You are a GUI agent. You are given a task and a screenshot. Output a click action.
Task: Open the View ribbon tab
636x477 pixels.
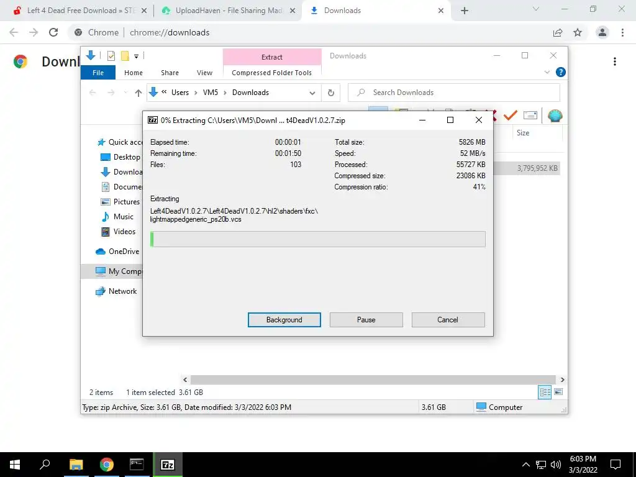(204, 73)
